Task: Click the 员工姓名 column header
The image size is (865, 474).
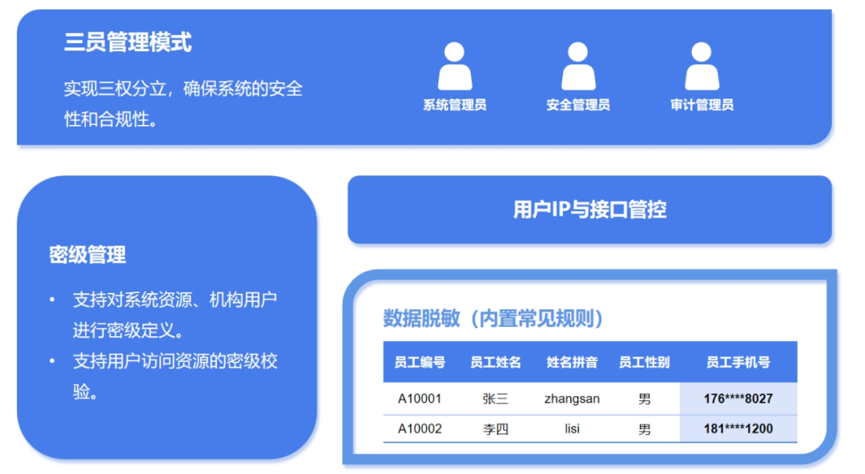Action: 496,362
